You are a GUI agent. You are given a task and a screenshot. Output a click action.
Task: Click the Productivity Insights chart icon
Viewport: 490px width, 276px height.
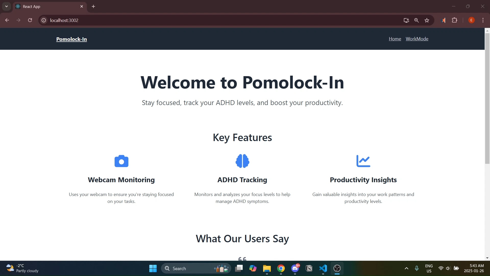363,161
